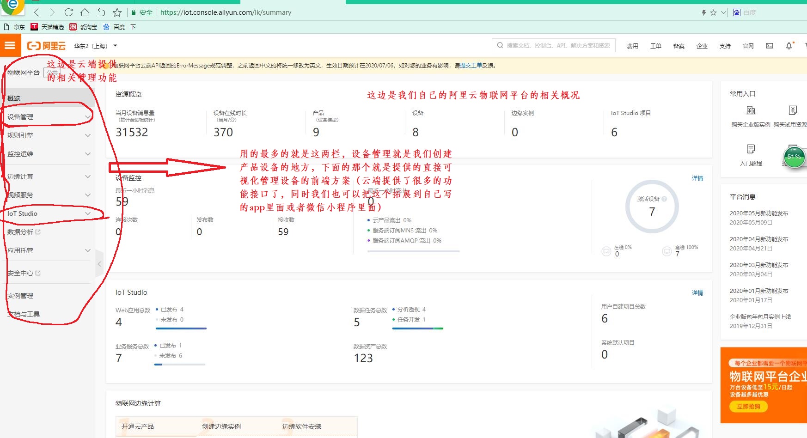This screenshot has width=807, height=438.
Task: Open 企业版包年包月实例上线 message
Action: click(x=760, y=317)
